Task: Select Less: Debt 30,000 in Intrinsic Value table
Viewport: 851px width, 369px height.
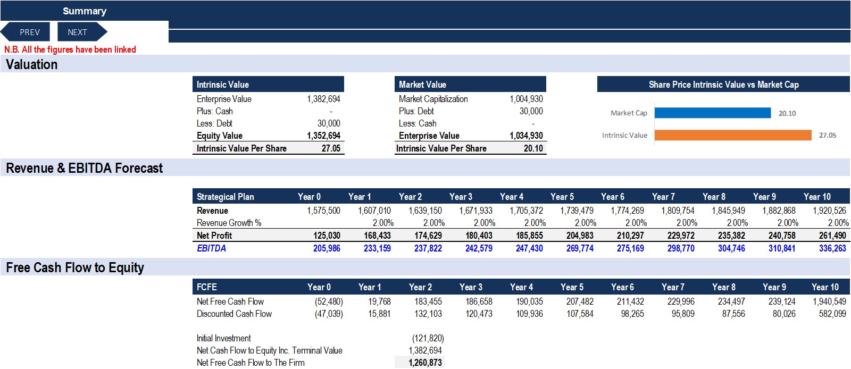Action: (329, 123)
